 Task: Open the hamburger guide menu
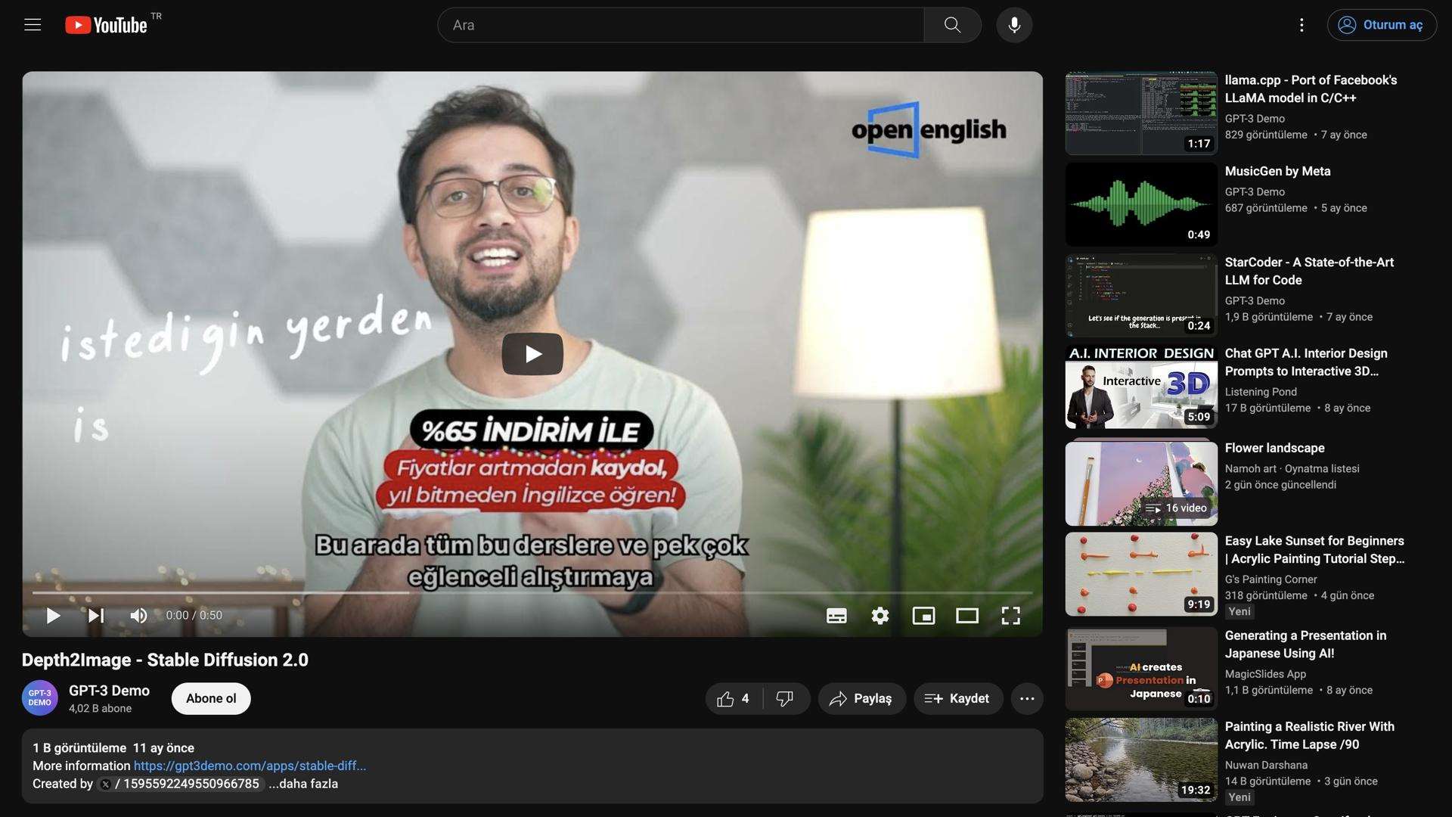(x=33, y=25)
